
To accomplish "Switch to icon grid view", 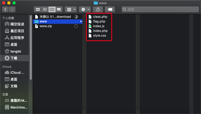I will pyautogui.click(x=38, y=9).
